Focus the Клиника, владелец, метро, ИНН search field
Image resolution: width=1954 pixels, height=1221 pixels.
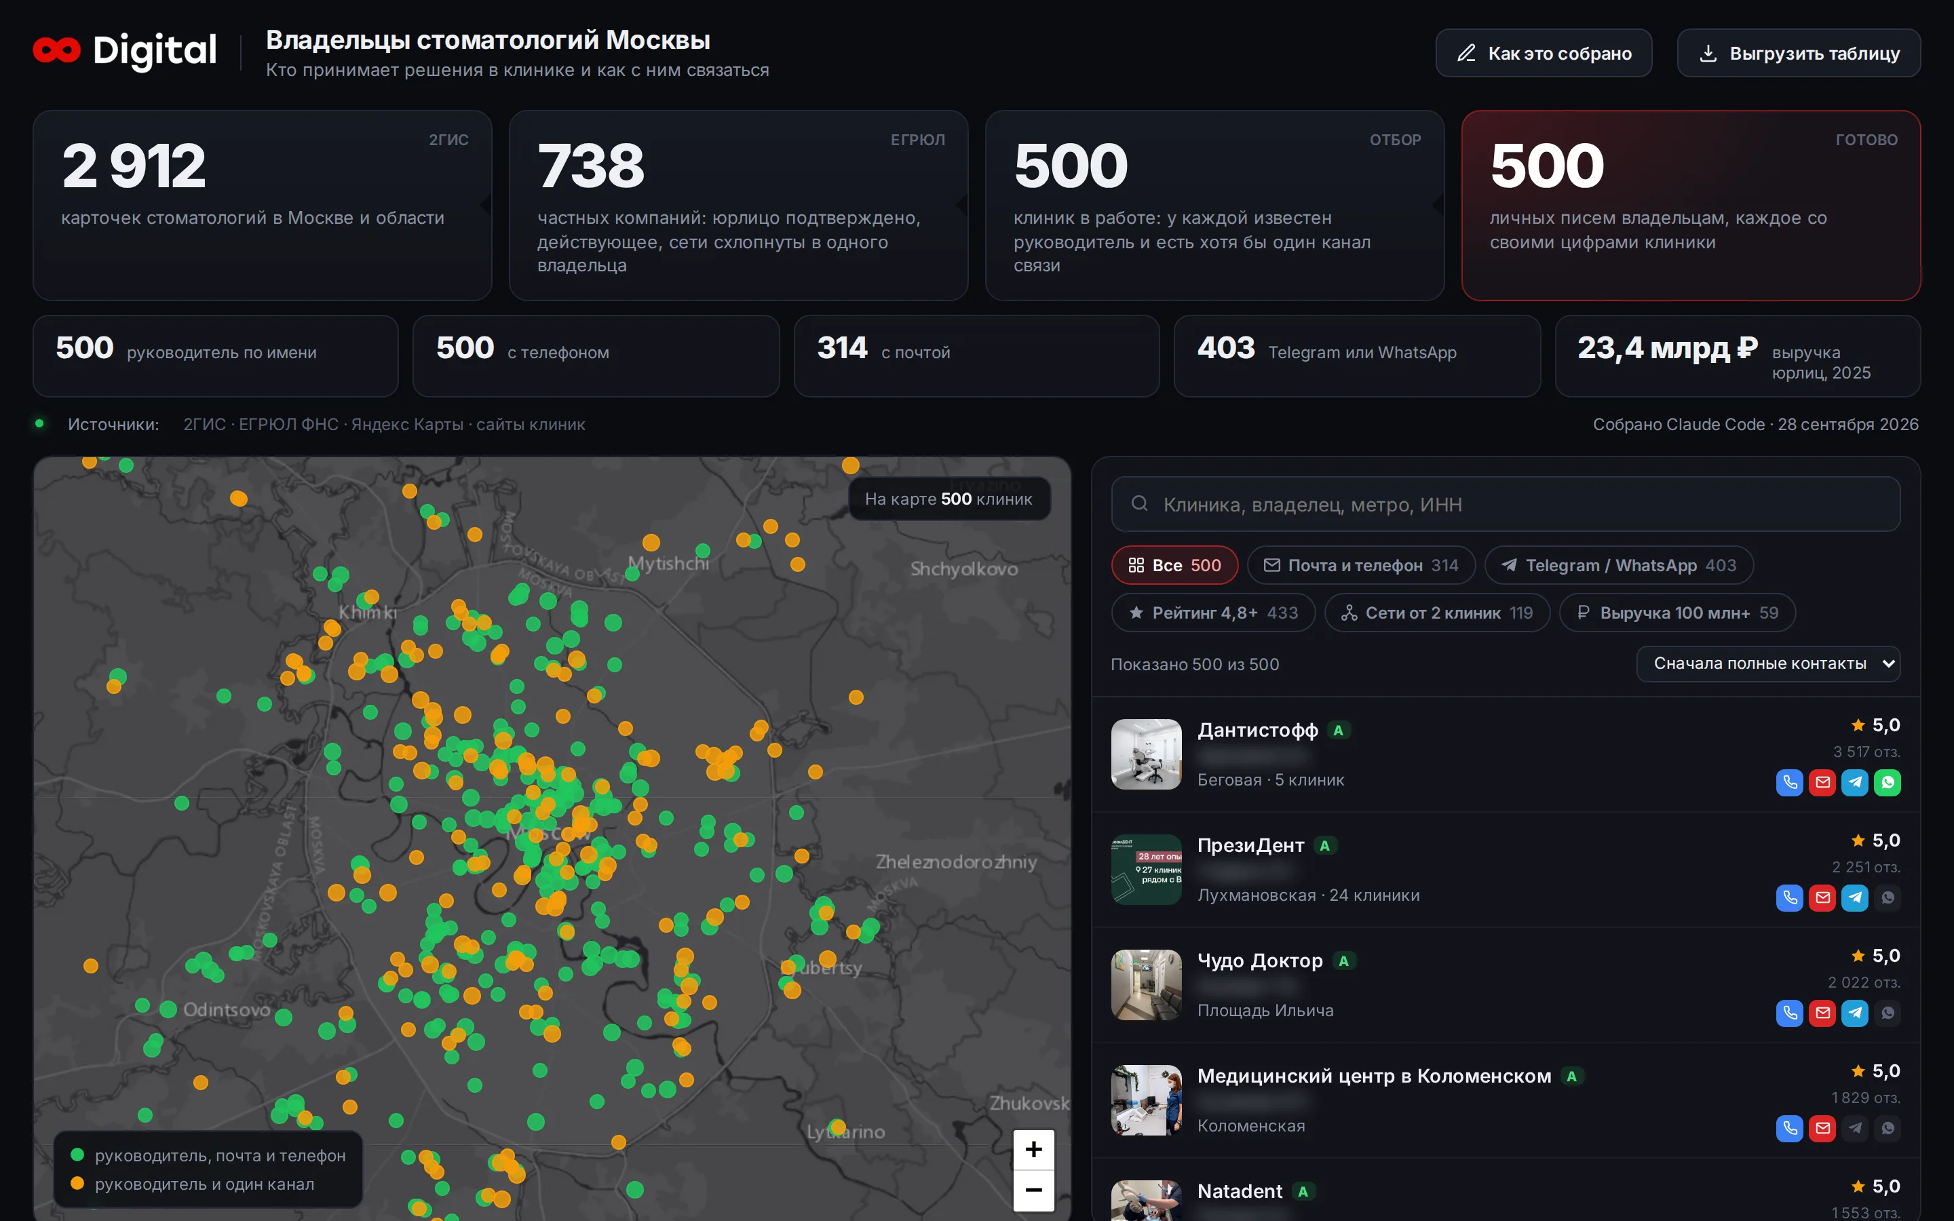(x=1505, y=504)
